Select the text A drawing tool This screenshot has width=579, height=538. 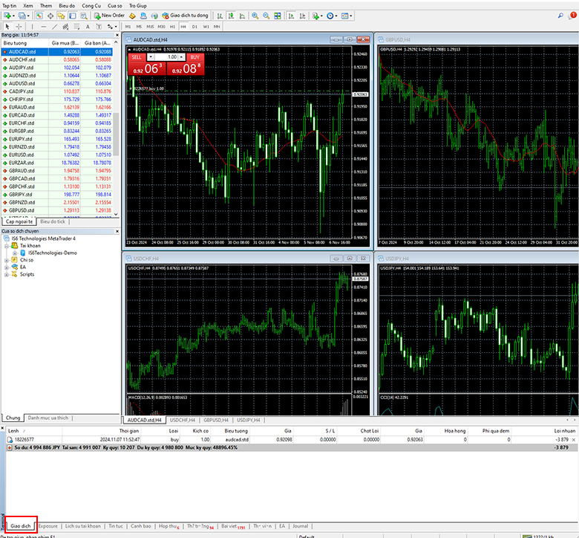point(88,27)
